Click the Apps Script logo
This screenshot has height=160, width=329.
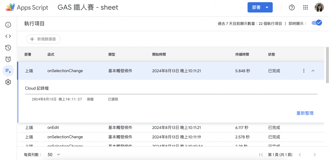click(x=27, y=7)
